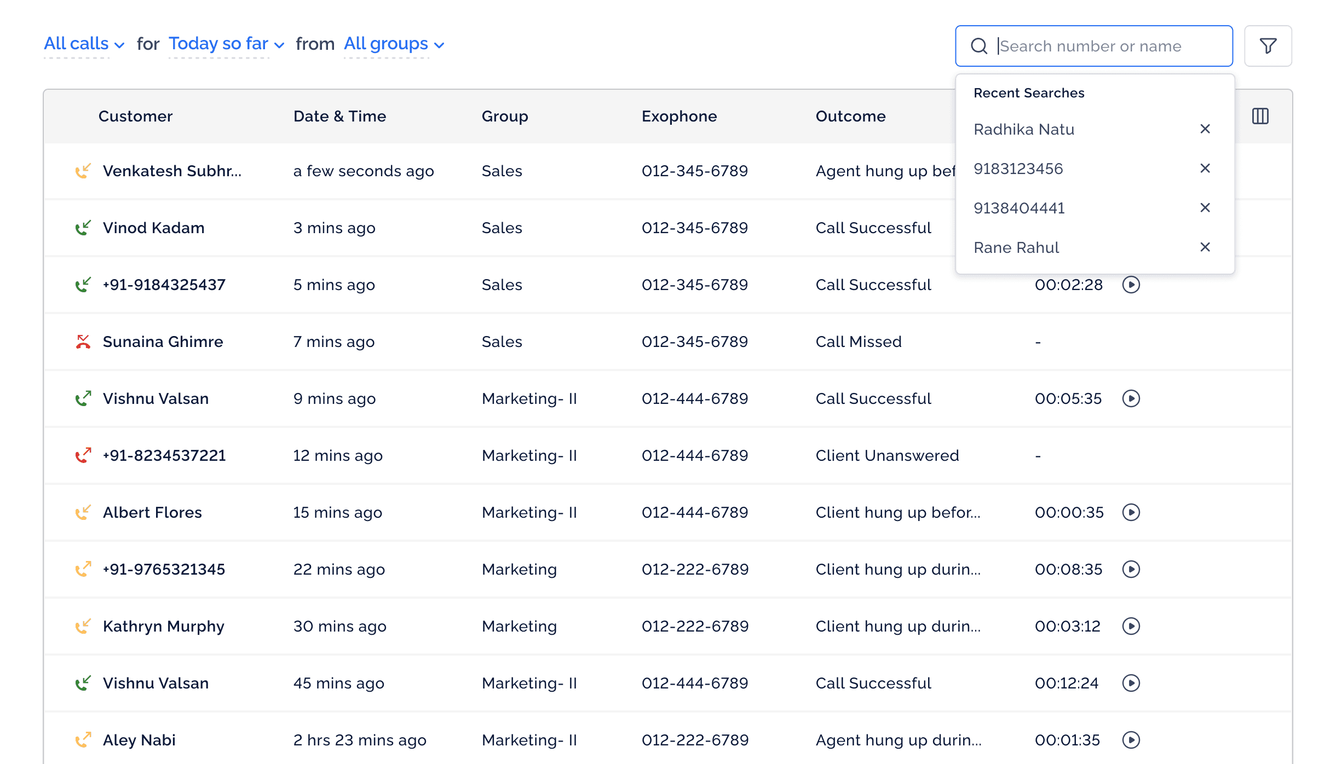This screenshot has height=764, width=1336.
Task: Play Kathryn Murphy's call recording
Action: tap(1131, 626)
